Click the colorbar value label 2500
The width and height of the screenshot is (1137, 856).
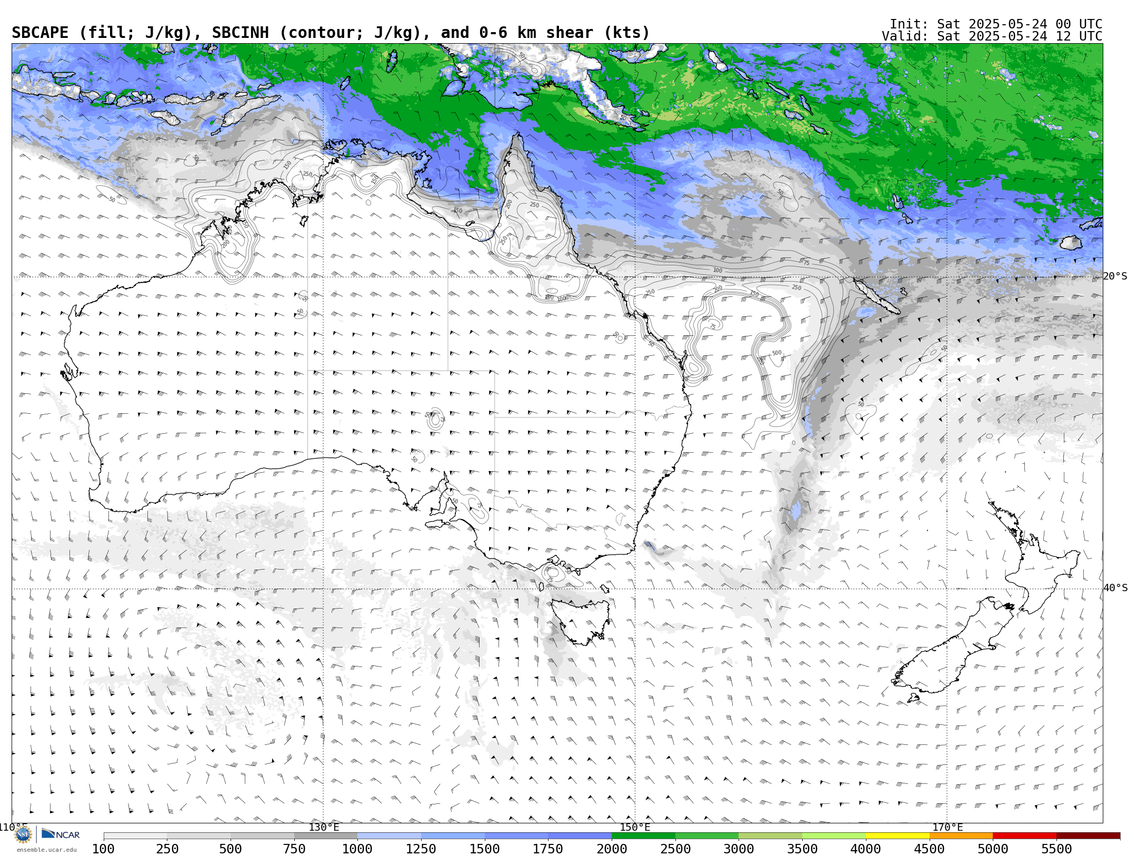(675, 849)
